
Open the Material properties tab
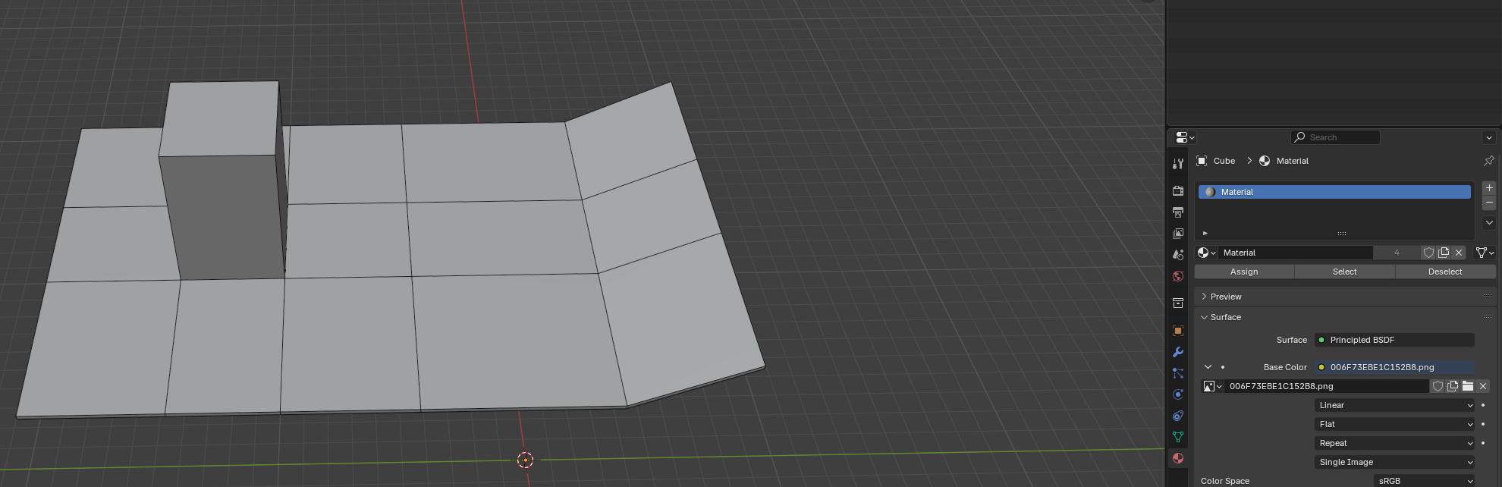coord(1177,458)
